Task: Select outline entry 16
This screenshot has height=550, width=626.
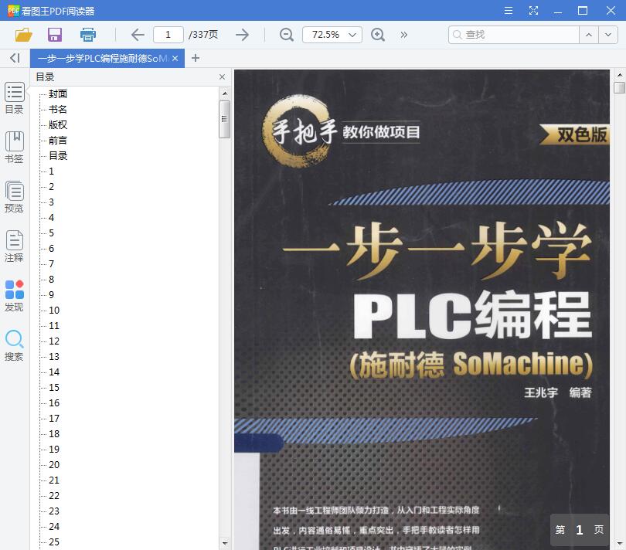Action: point(54,403)
